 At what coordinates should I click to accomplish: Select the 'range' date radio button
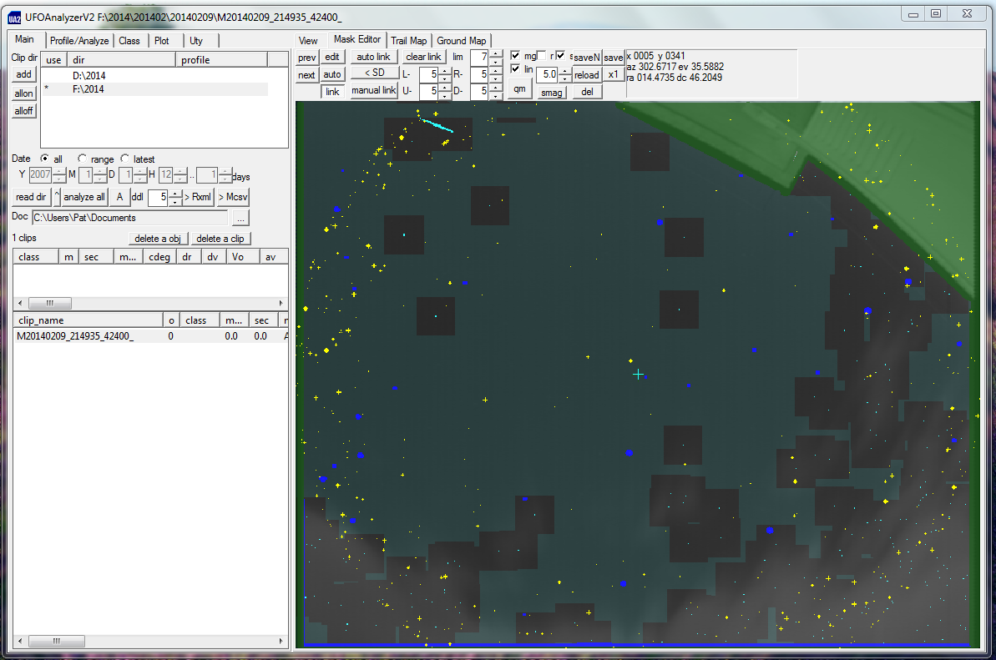[83, 159]
